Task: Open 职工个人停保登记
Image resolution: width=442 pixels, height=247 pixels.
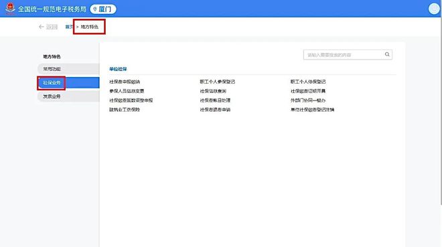Action: tap(308, 82)
